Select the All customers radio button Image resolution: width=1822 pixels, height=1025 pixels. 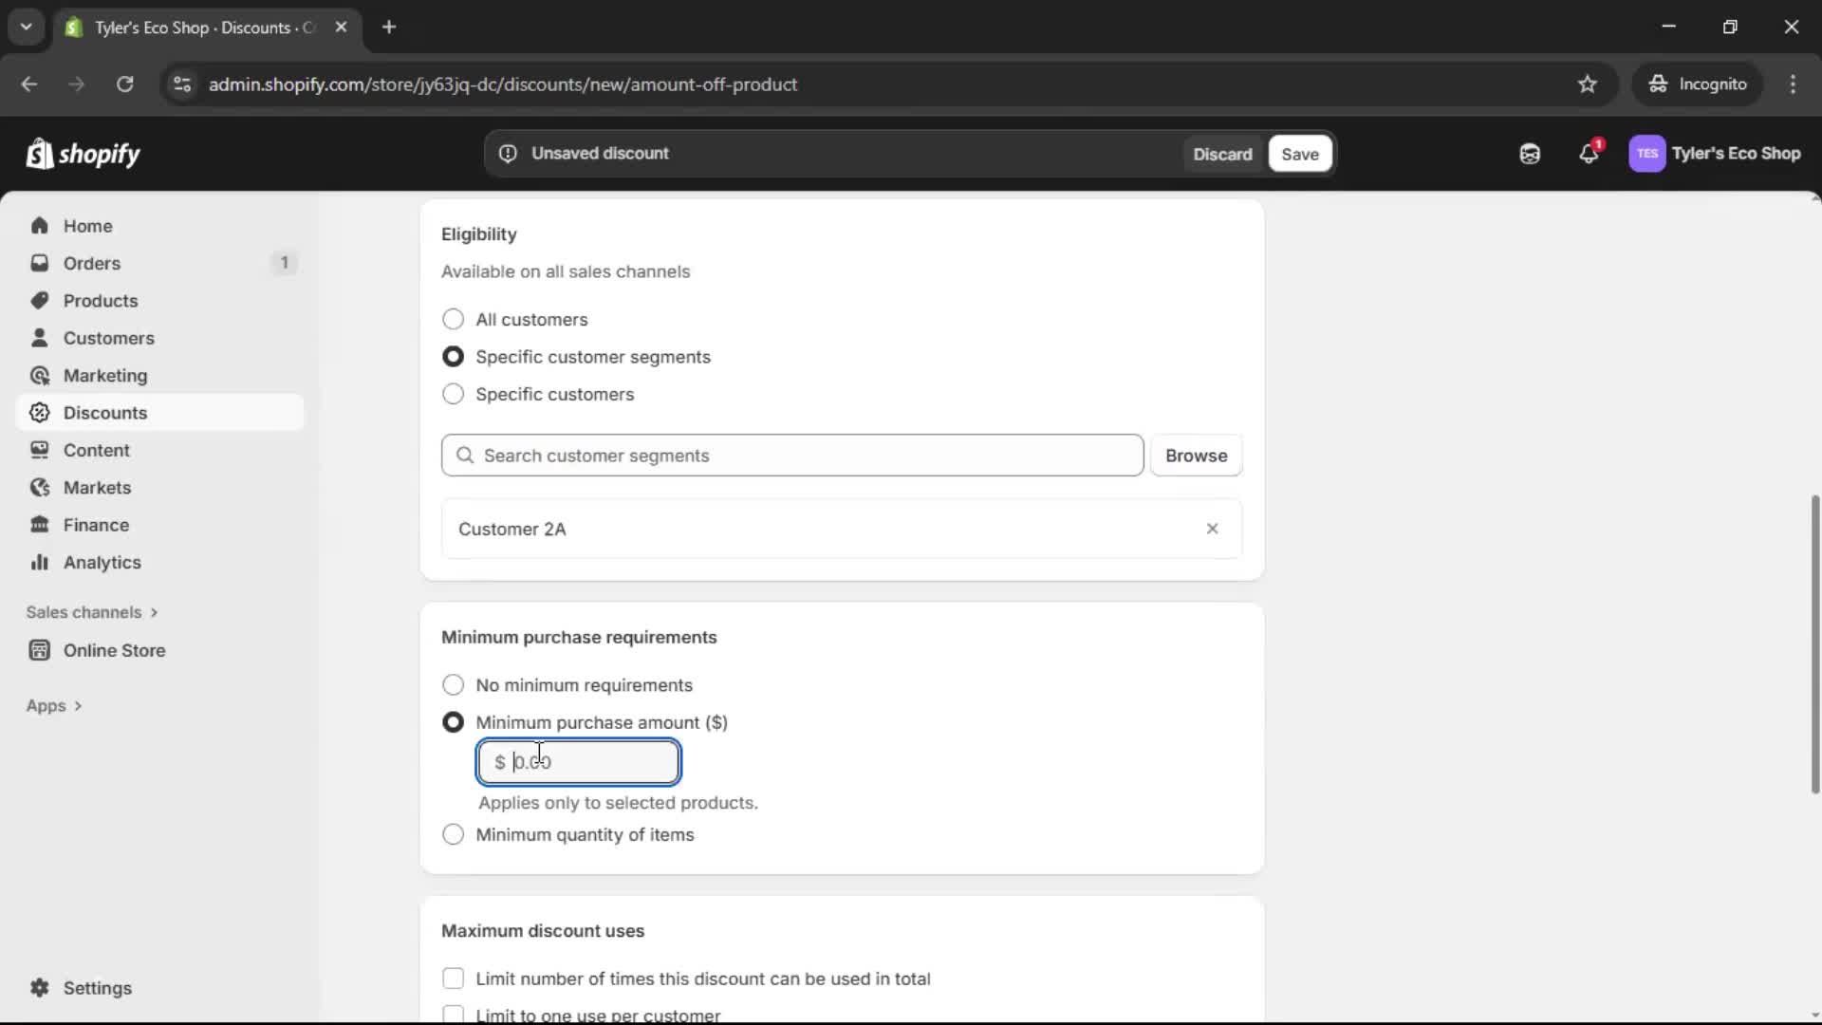click(453, 319)
